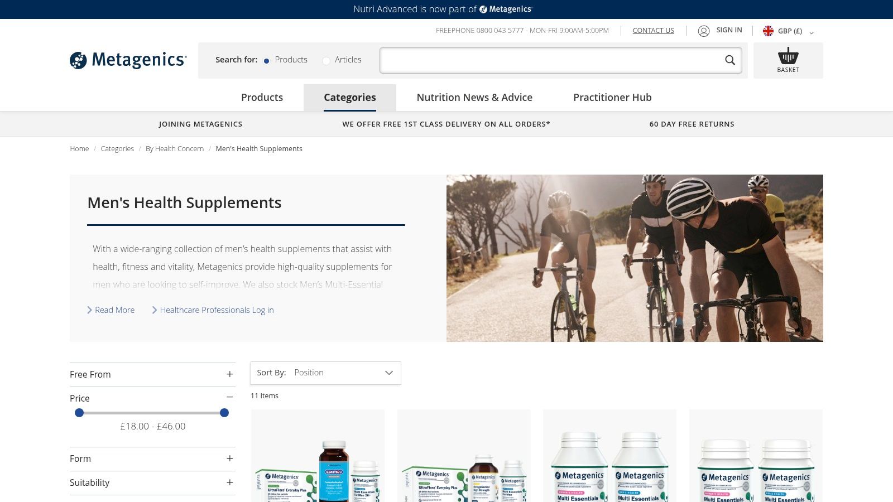Open the Practitioner Hub menu
The image size is (893, 502).
(612, 98)
